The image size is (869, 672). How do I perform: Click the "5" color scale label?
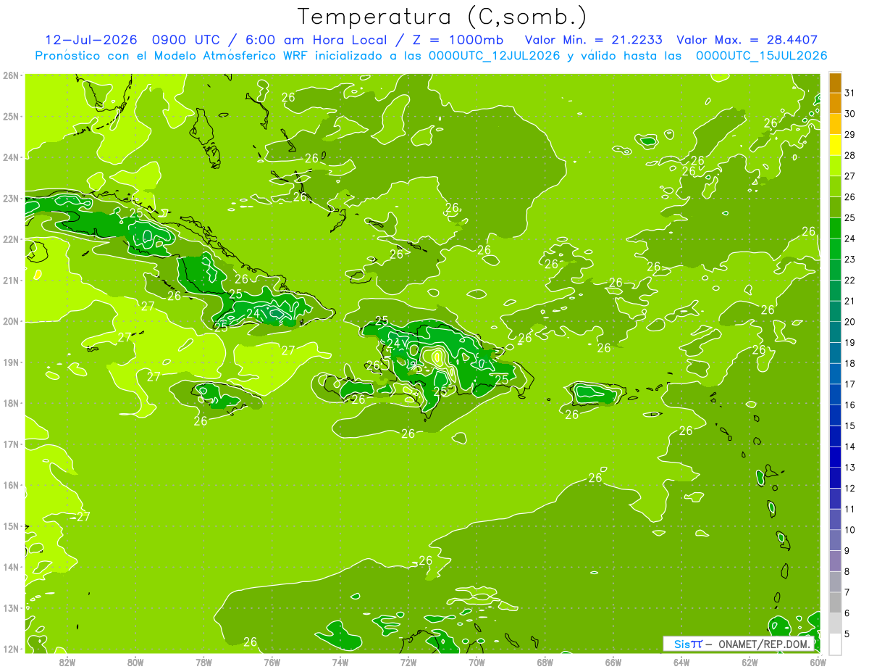pos(847,634)
